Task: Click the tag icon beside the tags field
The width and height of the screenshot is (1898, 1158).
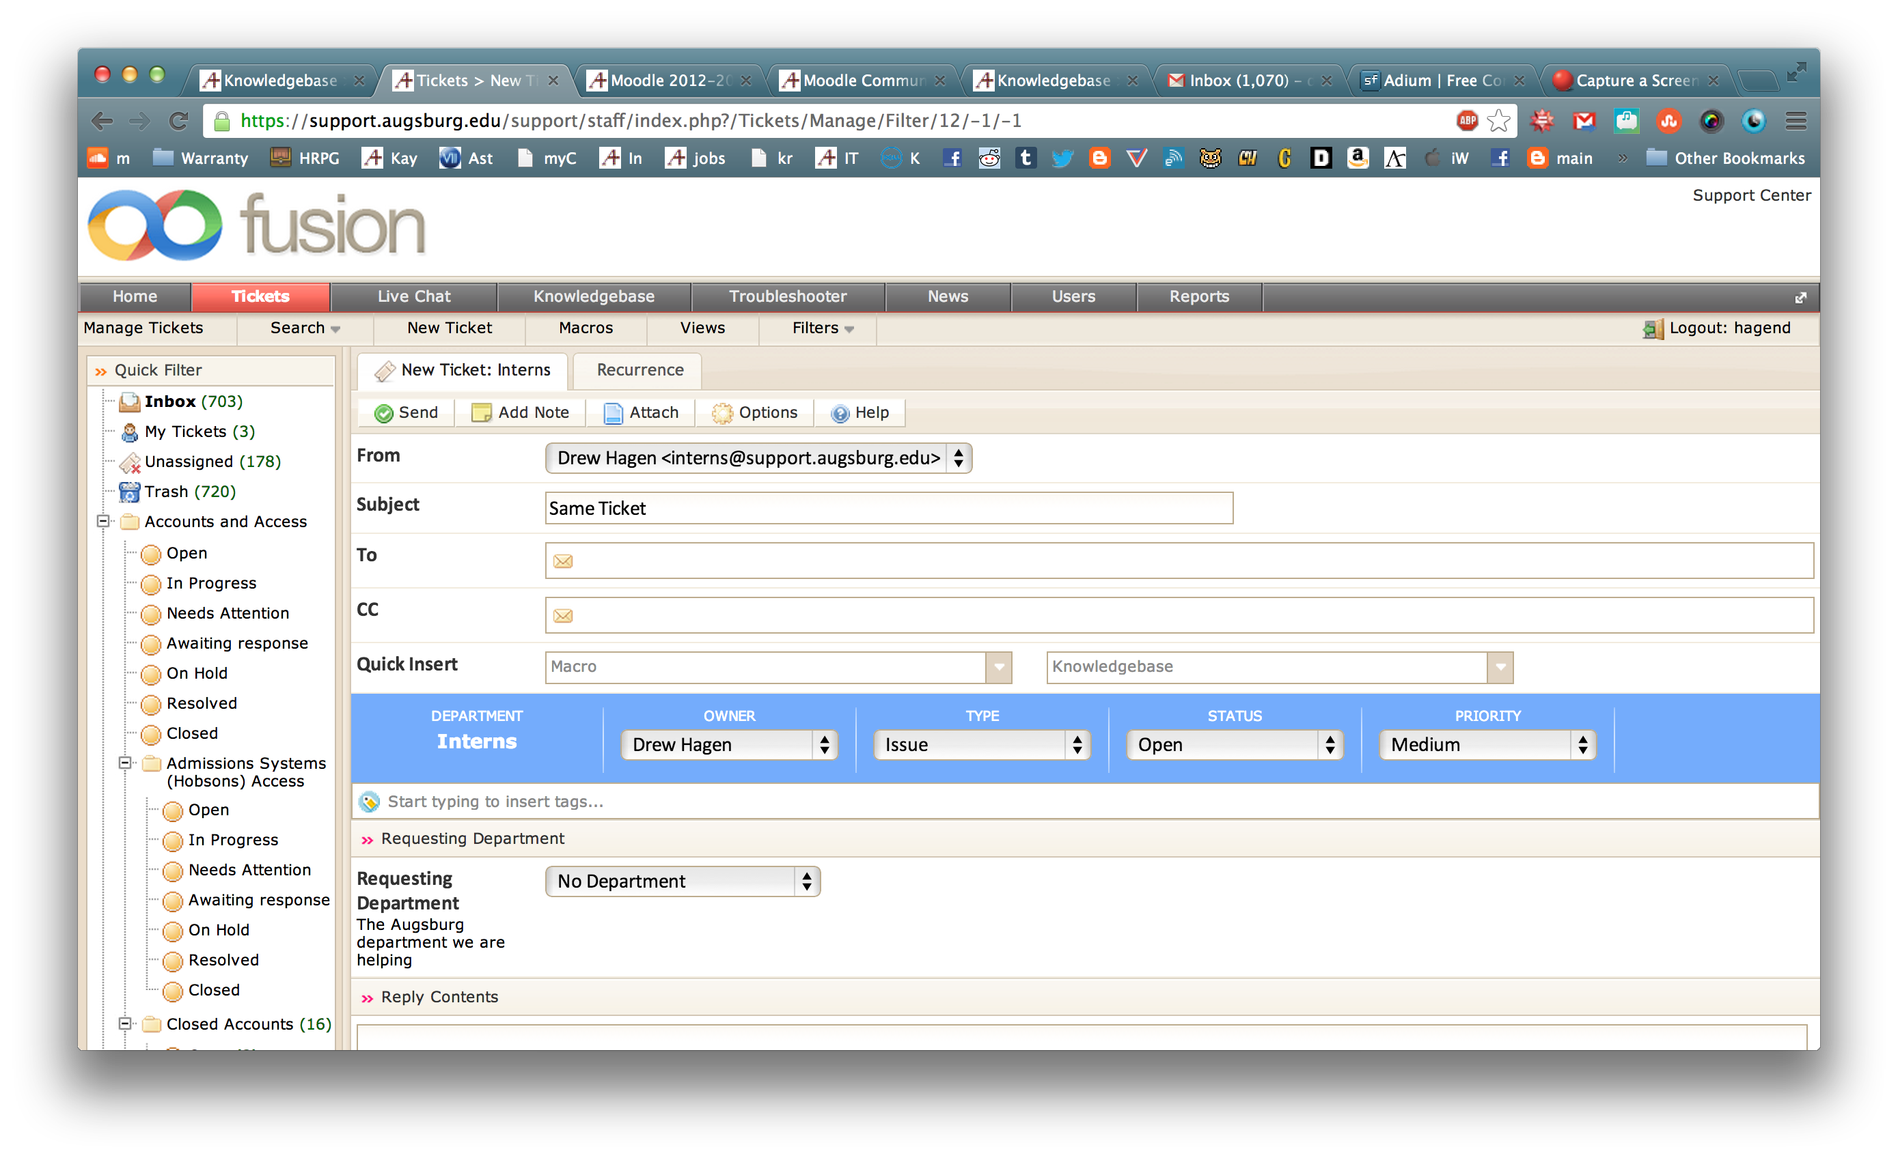Action: click(x=370, y=802)
